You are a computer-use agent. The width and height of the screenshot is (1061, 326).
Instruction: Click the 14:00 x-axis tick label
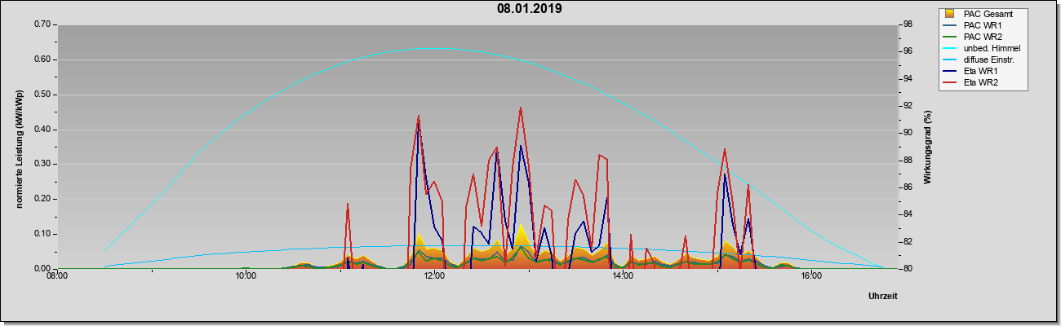click(623, 276)
